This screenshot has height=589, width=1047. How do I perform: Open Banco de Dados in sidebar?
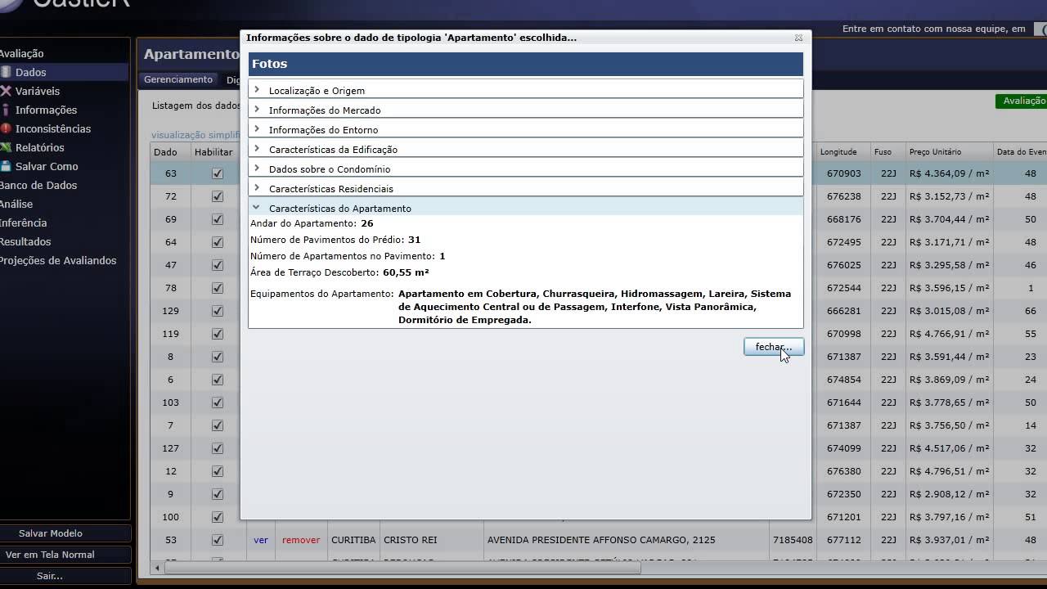point(38,185)
